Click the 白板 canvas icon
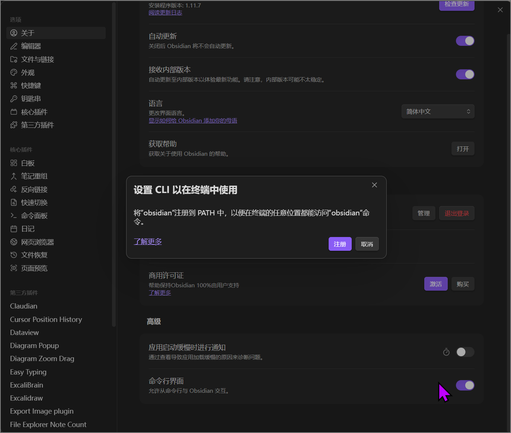Viewport: 511px width, 433px height. [14, 163]
